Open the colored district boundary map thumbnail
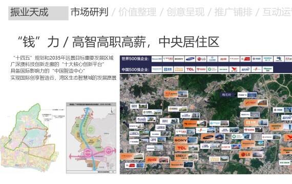 click(29, 137)
